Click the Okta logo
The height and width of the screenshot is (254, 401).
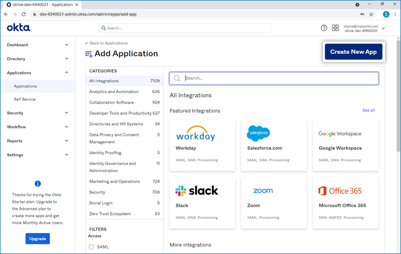pos(19,28)
